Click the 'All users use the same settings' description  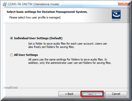pos(68,59)
